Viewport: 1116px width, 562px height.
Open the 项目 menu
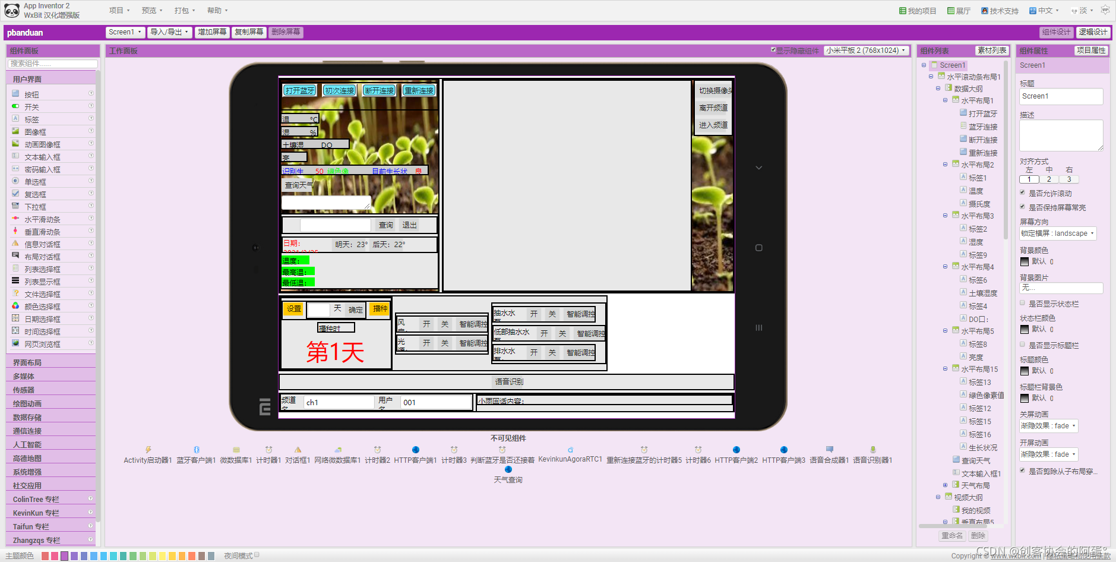(x=119, y=11)
